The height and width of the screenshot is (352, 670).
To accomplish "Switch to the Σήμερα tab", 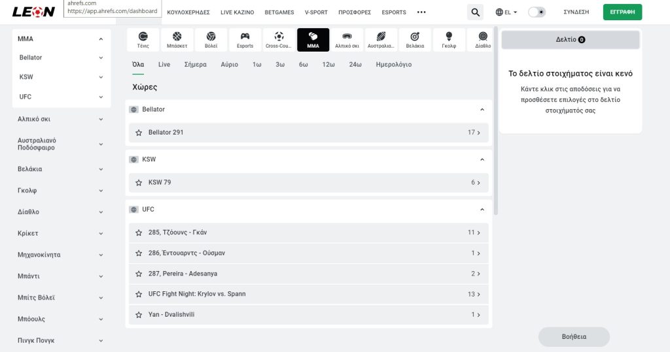I will 195,65.
